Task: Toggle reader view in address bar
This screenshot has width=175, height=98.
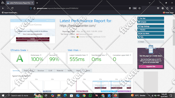Action: coord(130,8)
